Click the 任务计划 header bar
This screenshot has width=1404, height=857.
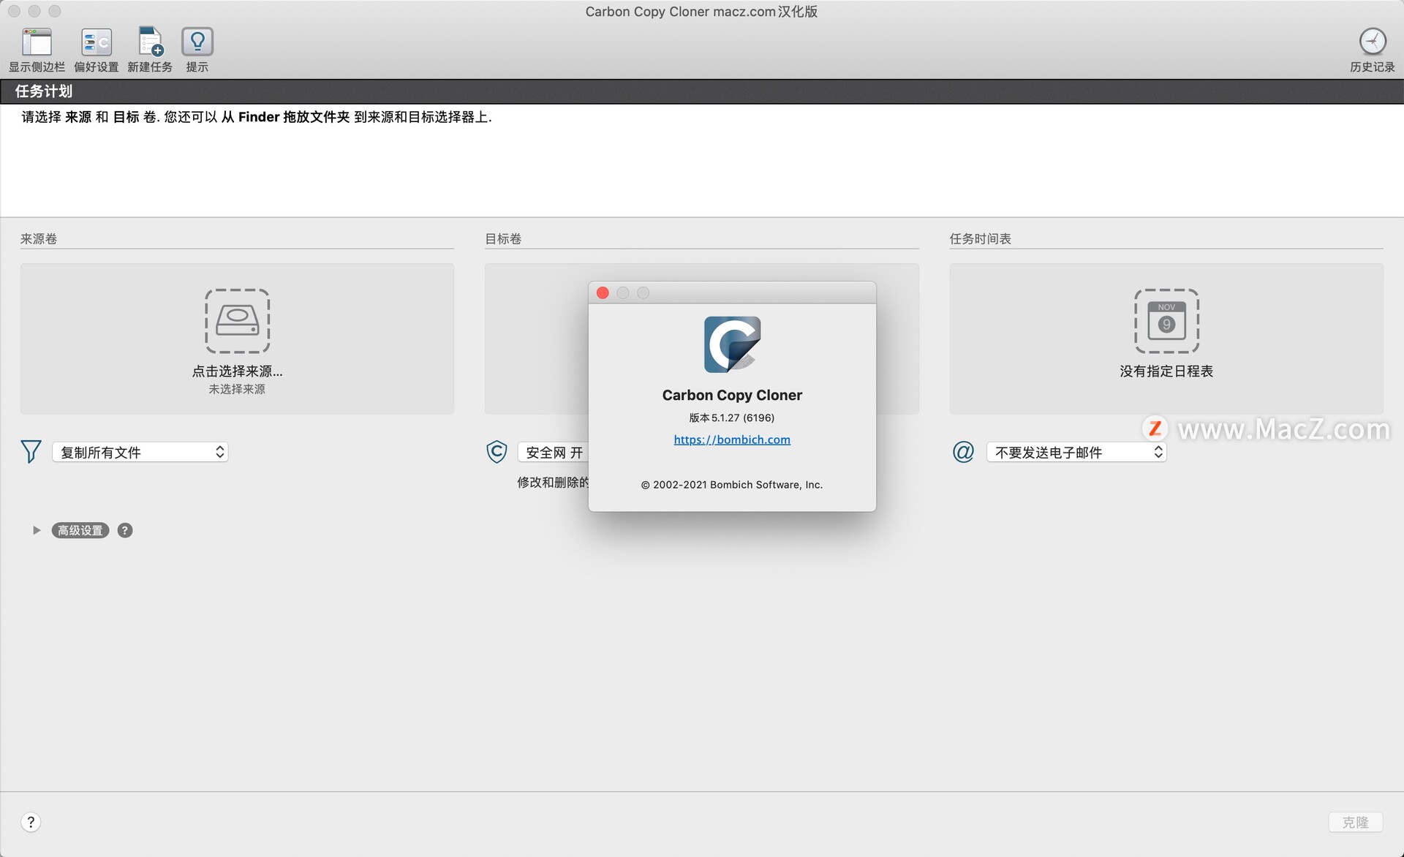point(702,91)
